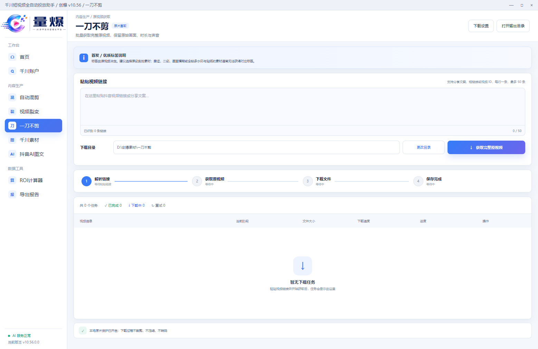538x349 pixels.
Task: Open 下载设置 download settings
Action: click(481, 26)
